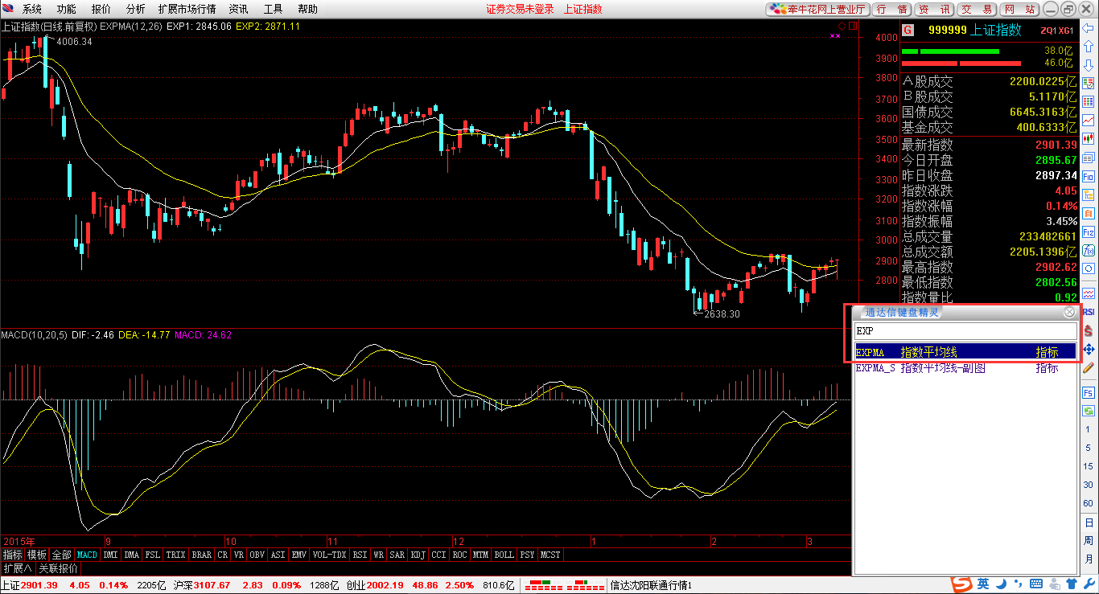Screen dimensions: 1099x594
Task: Open the 报价 menu
Action: tap(101, 9)
